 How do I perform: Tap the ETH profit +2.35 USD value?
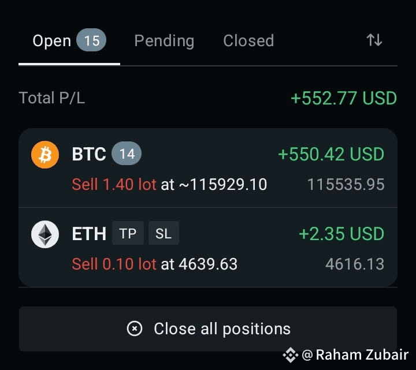coord(341,234)
